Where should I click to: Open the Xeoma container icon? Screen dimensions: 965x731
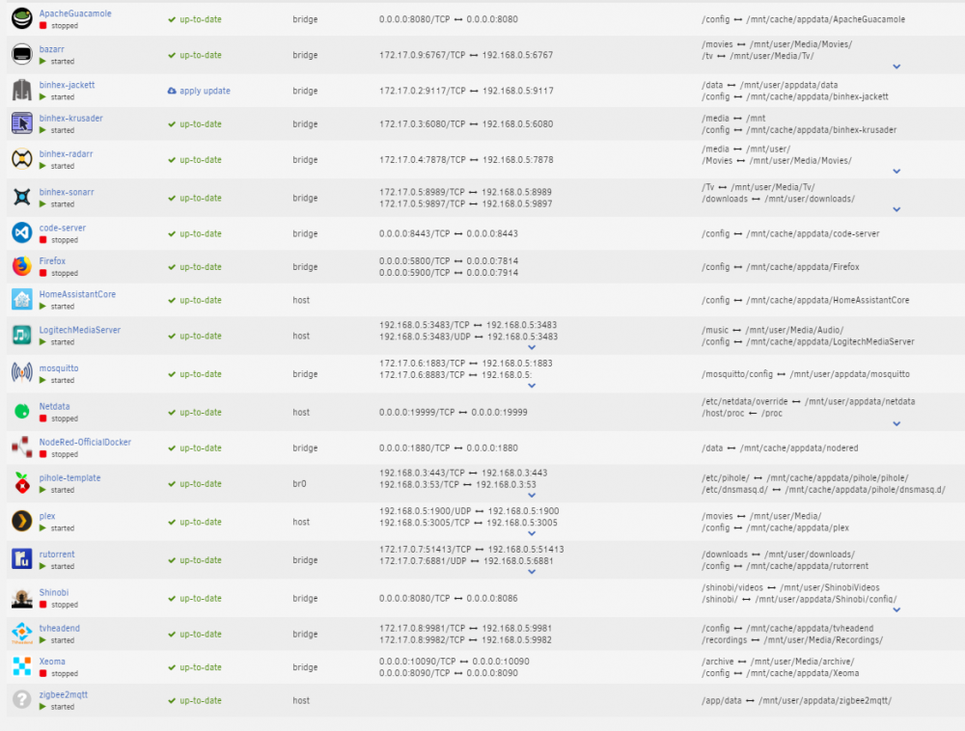click(x=21, y=666)
